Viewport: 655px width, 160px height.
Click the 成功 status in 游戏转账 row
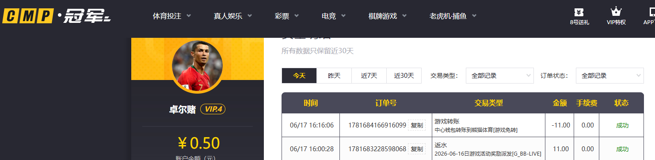click(622, 125)
